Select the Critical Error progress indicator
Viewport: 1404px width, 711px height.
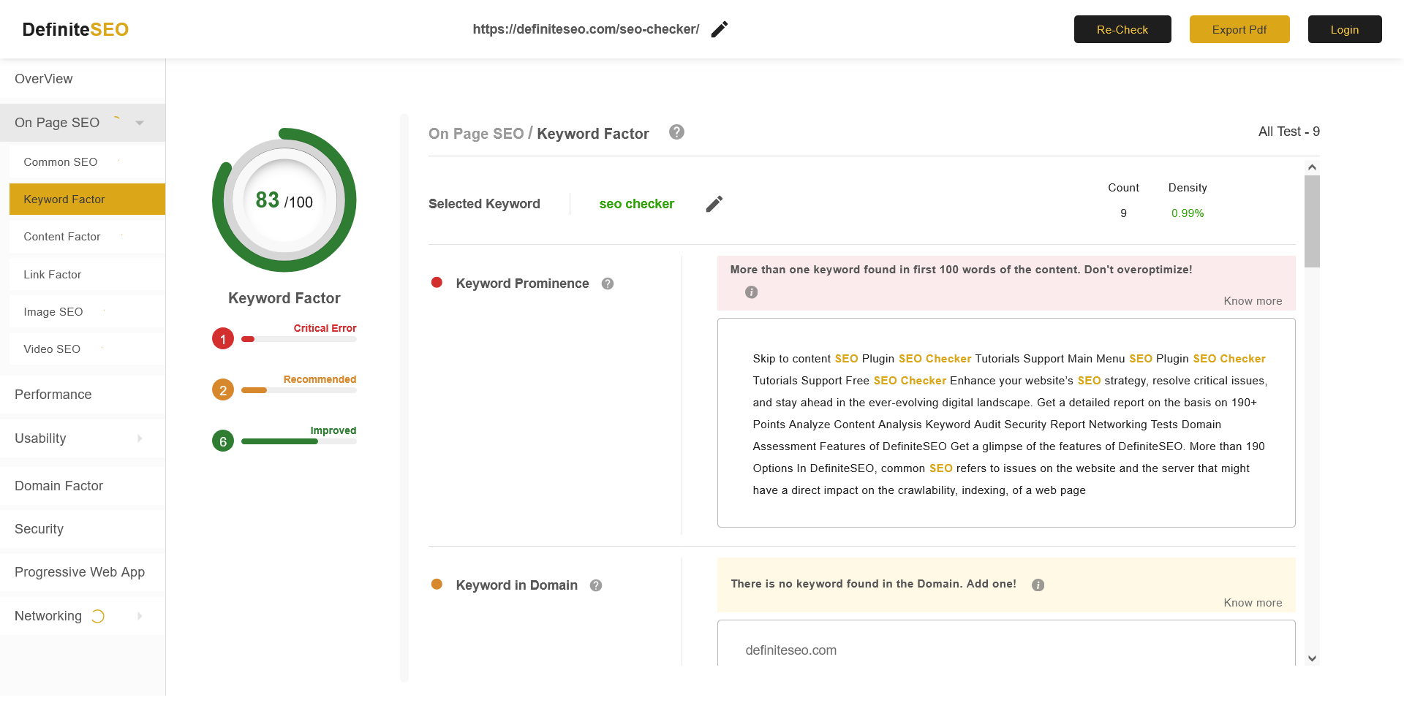point(222,338)
